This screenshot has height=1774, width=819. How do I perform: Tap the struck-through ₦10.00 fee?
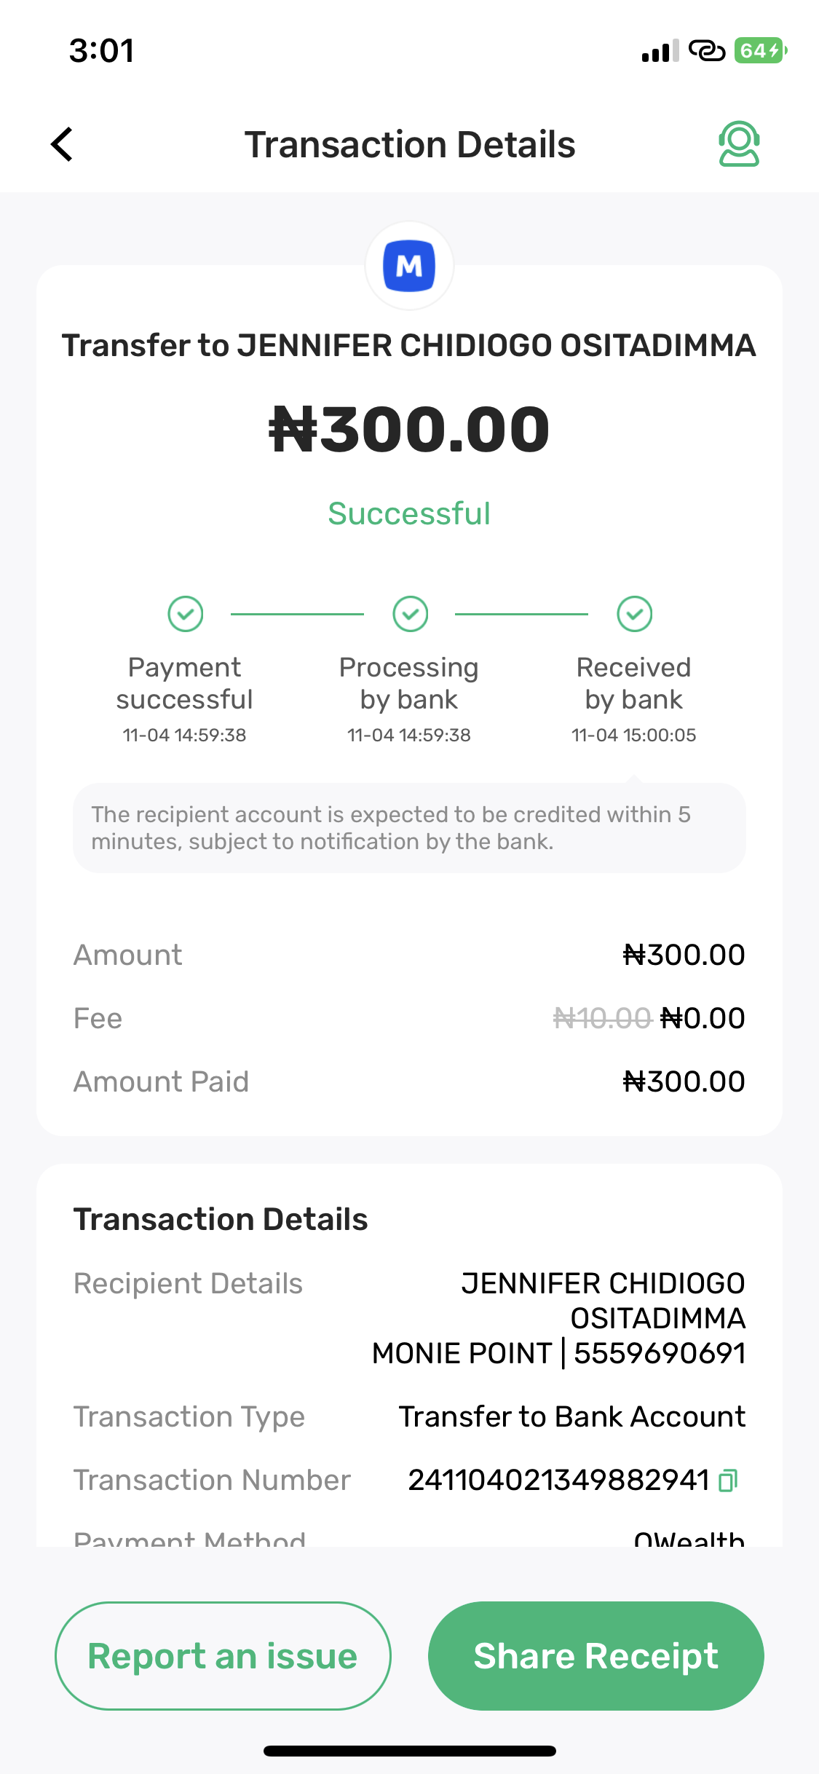pyautogui.click(x=602, y=1018)
